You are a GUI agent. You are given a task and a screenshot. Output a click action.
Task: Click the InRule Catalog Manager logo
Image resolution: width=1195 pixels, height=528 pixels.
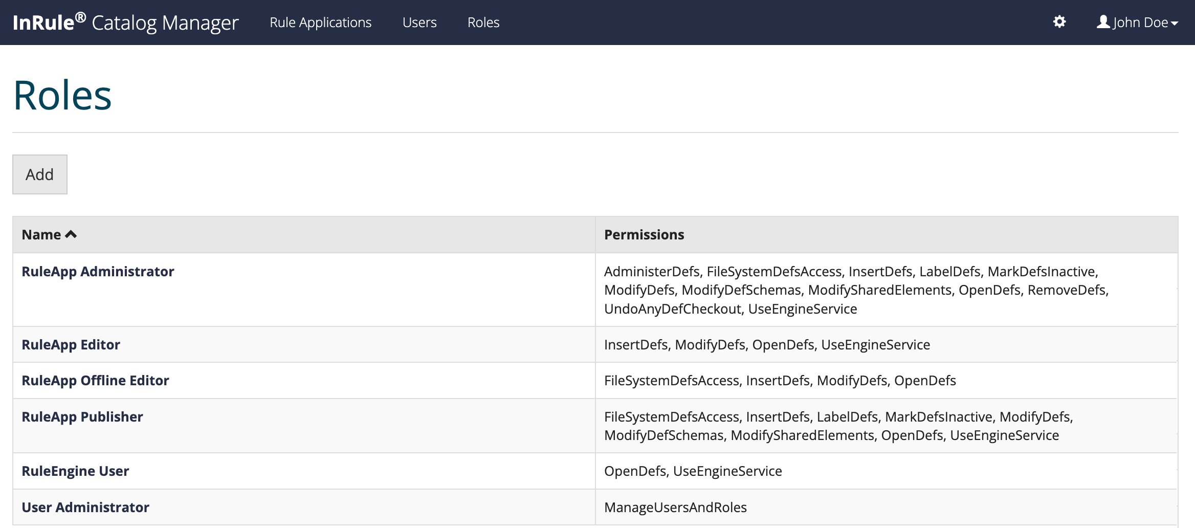pyautogui.click(x=125, y=23)
